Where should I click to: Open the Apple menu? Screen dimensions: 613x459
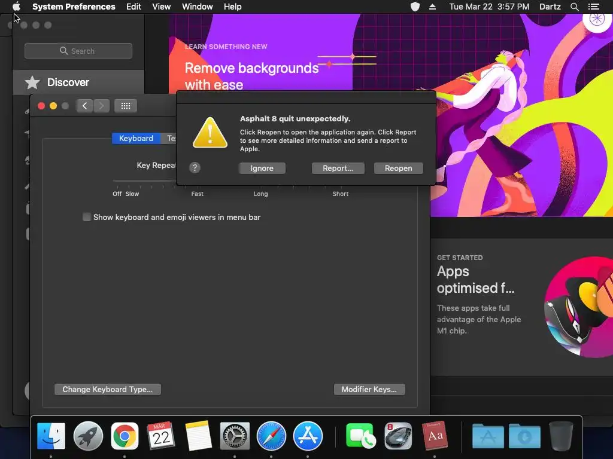click(x=16, y=7)
